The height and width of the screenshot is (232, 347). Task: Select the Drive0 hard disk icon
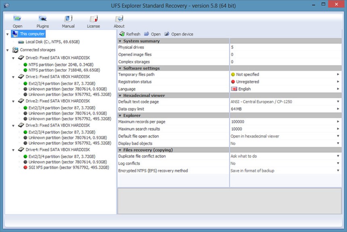pos(21,58)
